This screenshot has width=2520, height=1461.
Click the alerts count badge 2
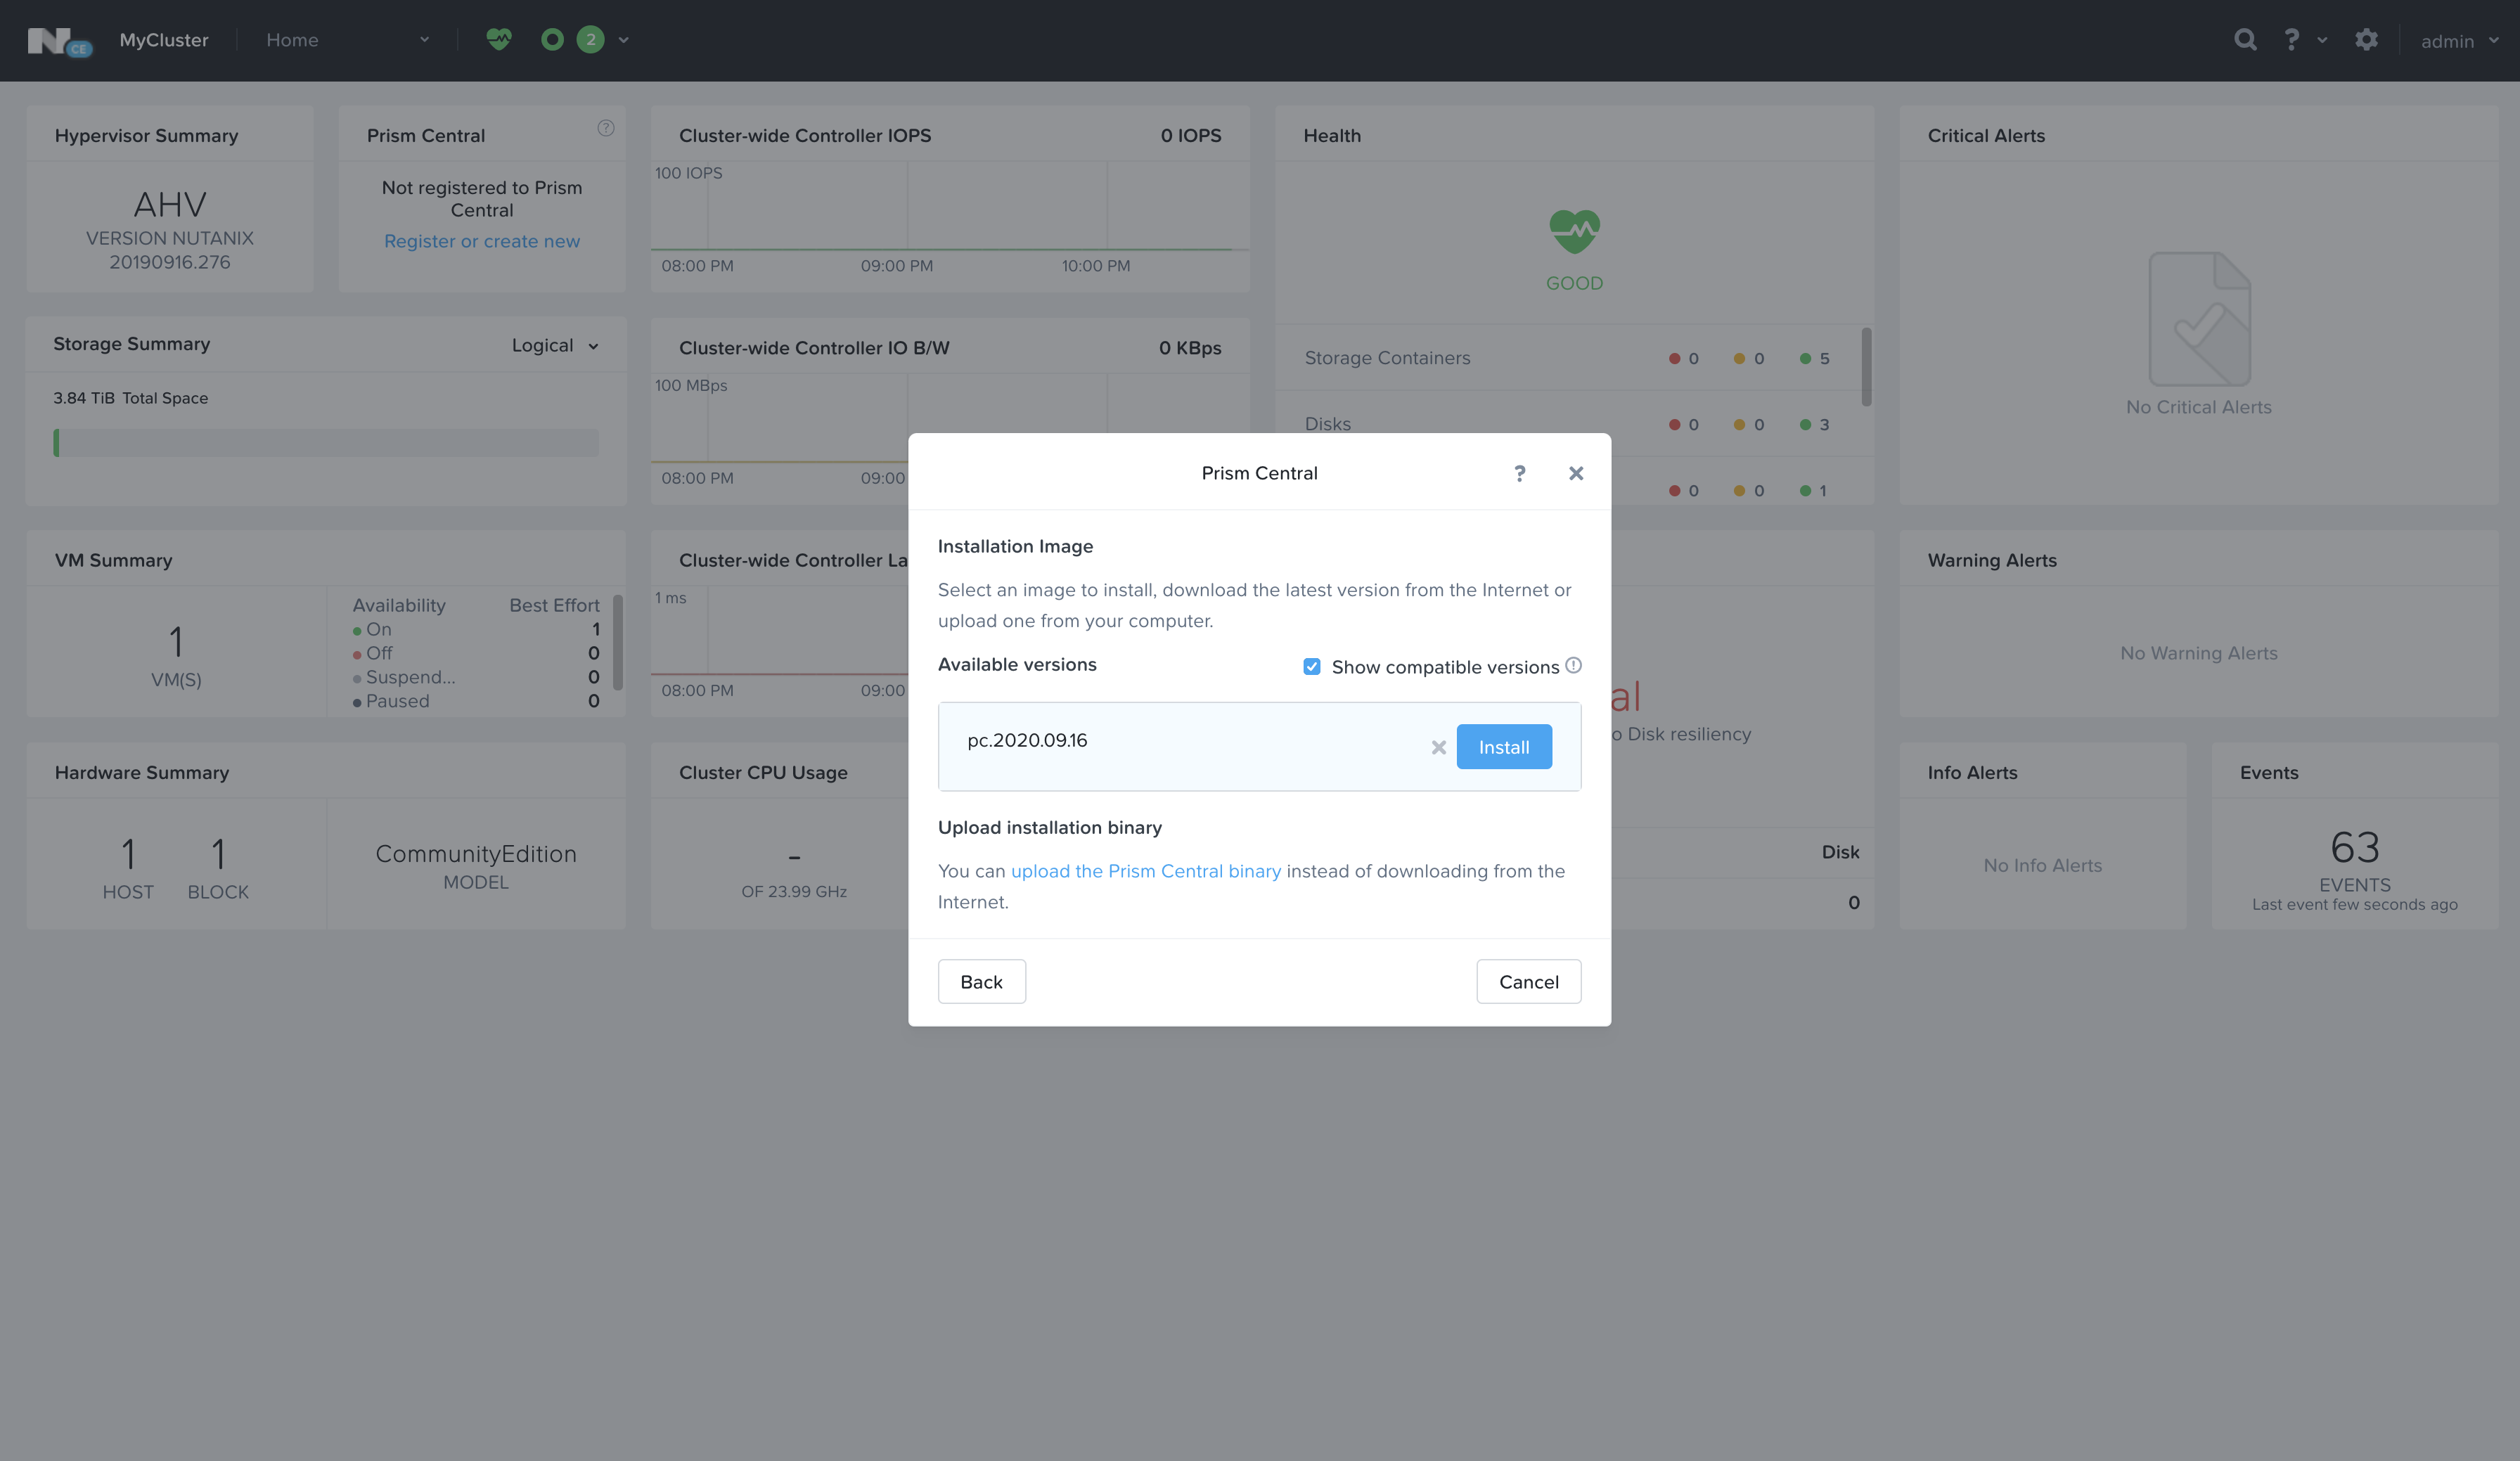(x=591, y=39)
